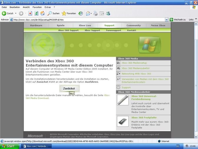Screen dimensions: 198x149
Task: Open Networking With Xbox 360 link
Action: [136, 74]
